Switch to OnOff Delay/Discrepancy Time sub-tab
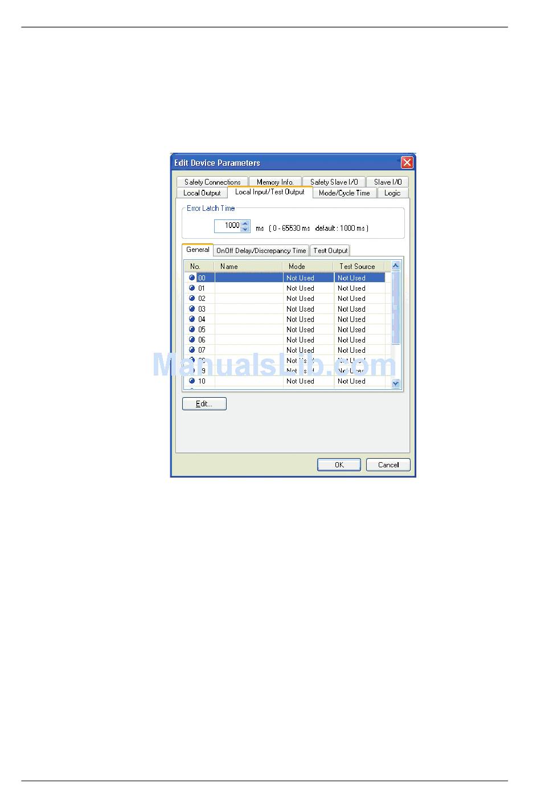This screenshot has width=541, height=791. tap(261, 251)
